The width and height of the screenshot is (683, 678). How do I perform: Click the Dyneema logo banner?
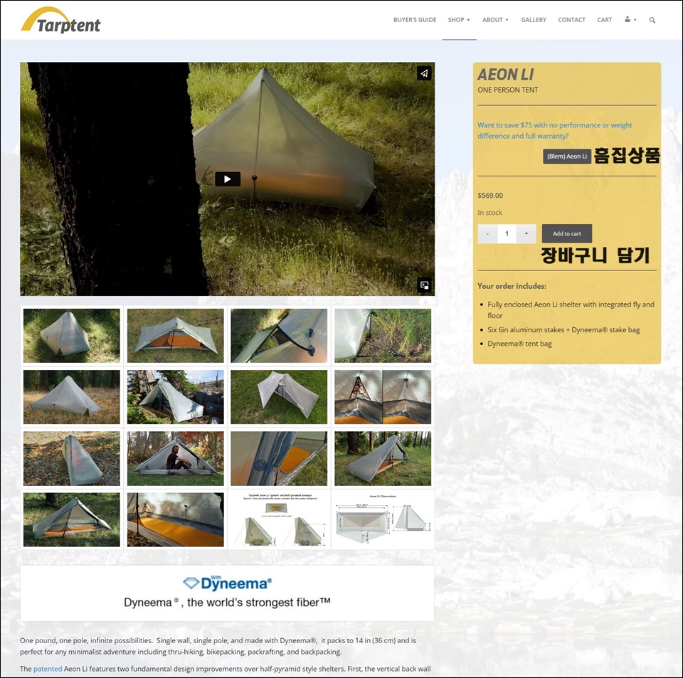tap(227, 593)
